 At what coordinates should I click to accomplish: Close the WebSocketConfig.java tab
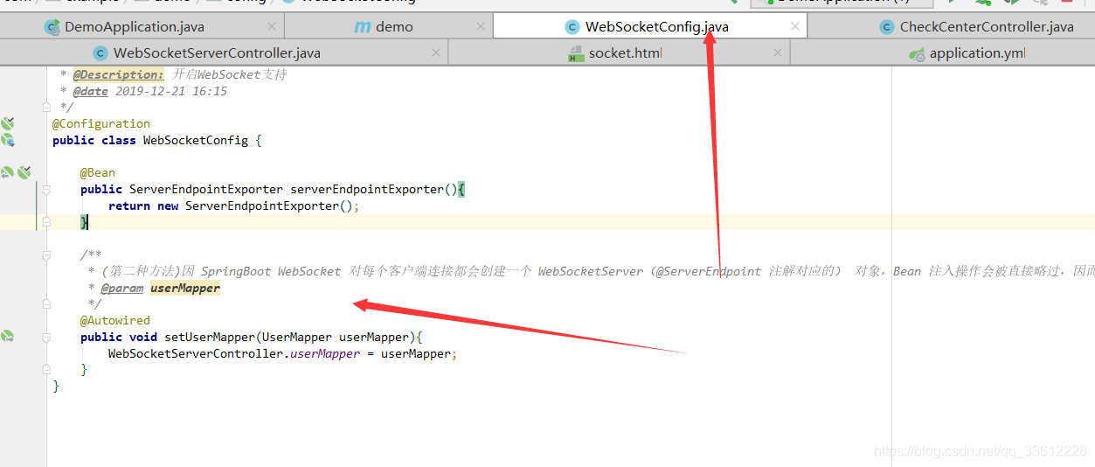pos(794,27)
